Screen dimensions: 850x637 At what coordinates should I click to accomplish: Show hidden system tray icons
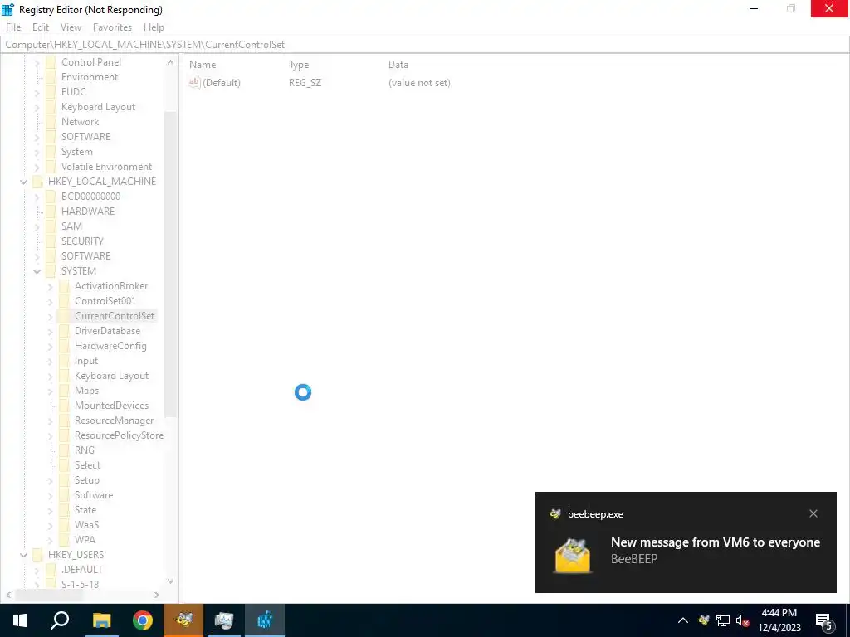point(683,620)
